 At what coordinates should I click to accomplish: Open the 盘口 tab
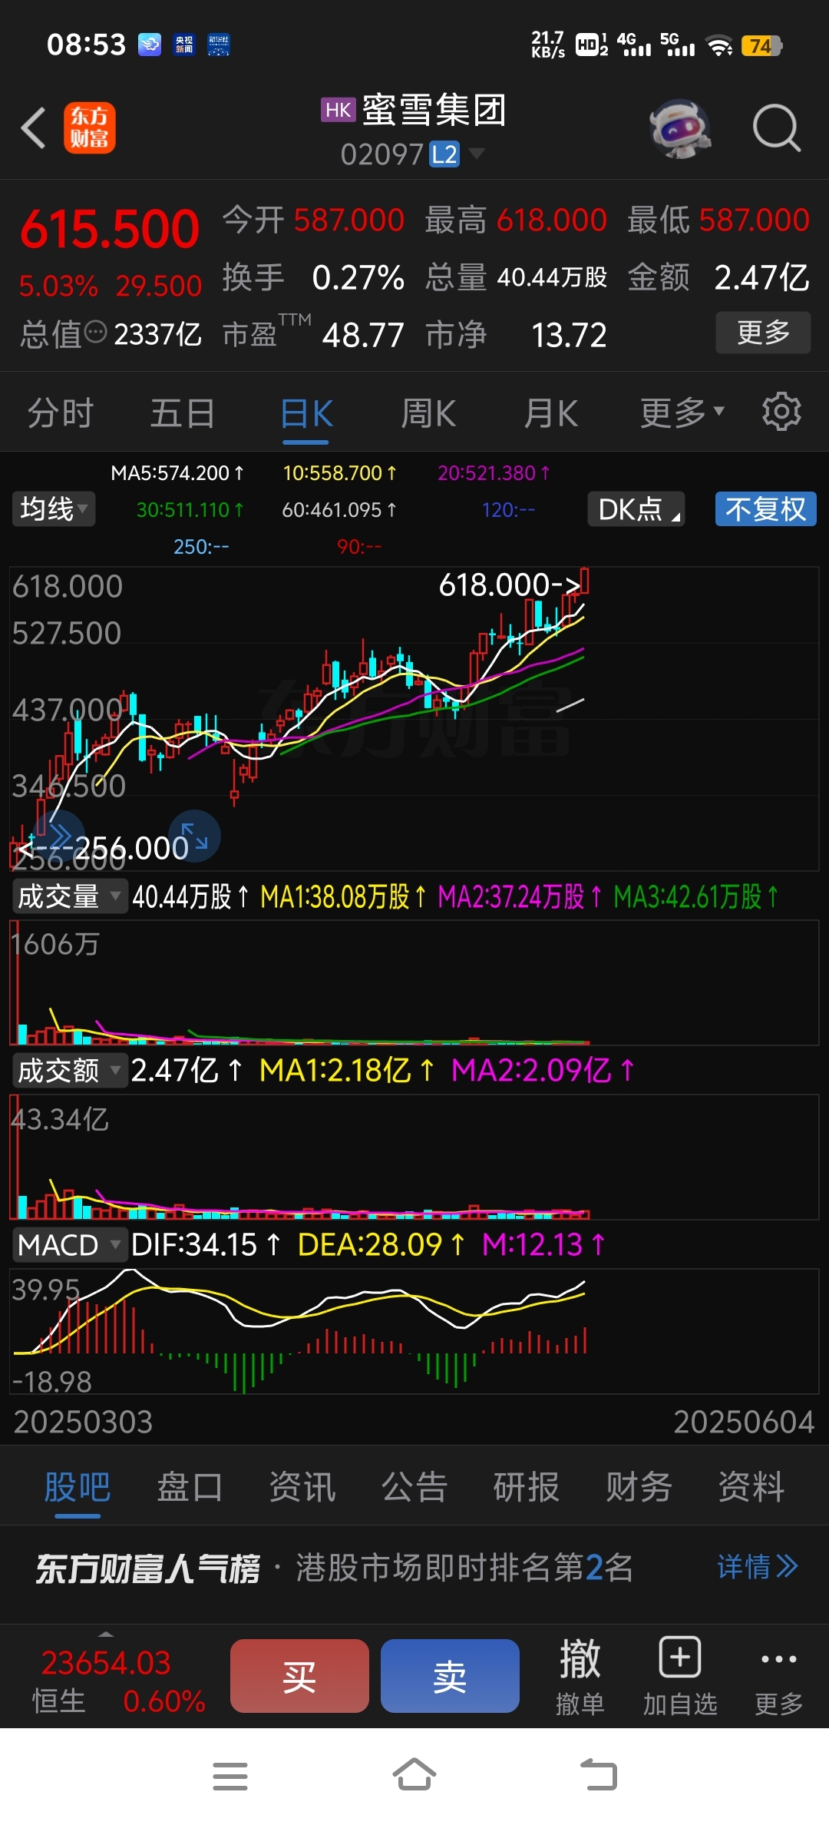[190, 1487]
